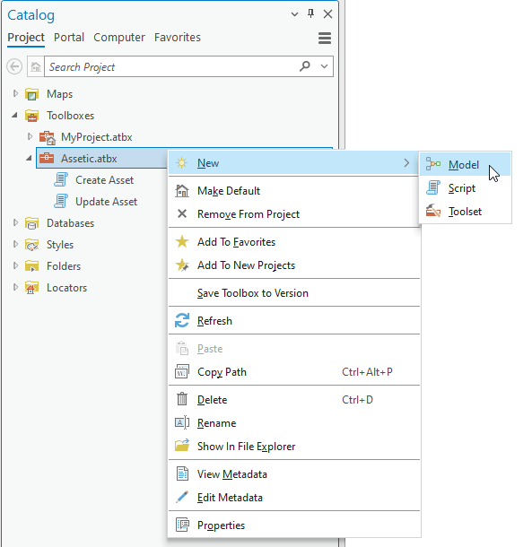Click the Edit Metadata pencil icon
532x547 pixels.
coord(182,497)
